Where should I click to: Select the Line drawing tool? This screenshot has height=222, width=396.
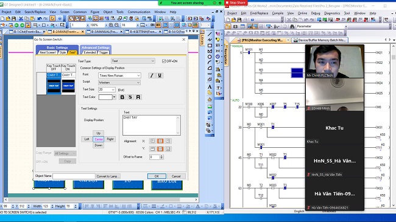coord(210,34)
